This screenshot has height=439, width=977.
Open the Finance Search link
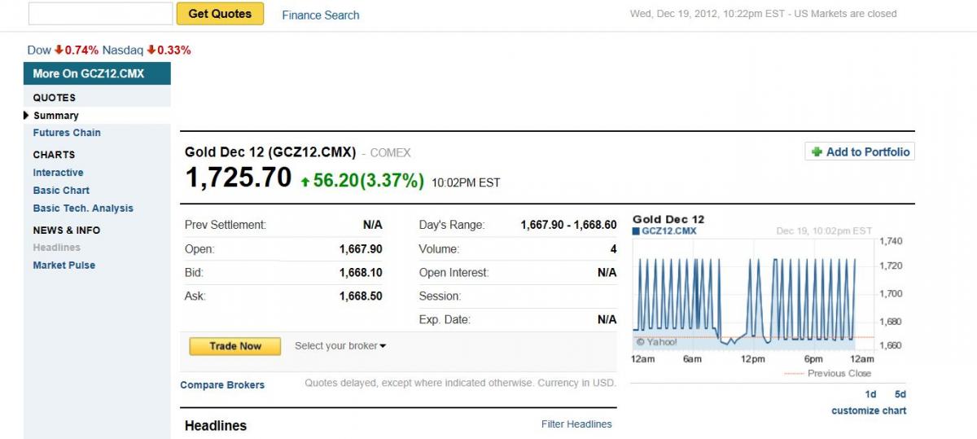coord(320,15)
